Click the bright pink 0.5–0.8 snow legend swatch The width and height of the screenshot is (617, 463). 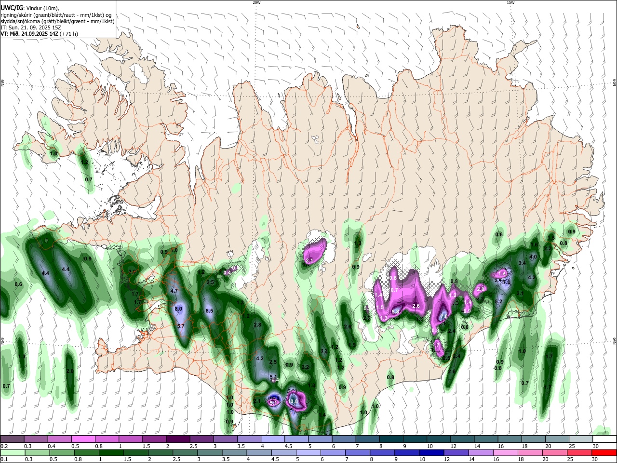coord(83,439)
